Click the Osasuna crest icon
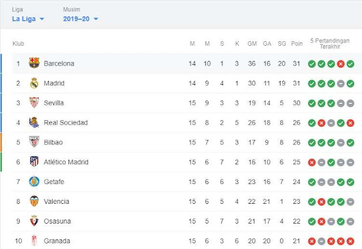Screen dimensions: 362x249 pos(34,221)
